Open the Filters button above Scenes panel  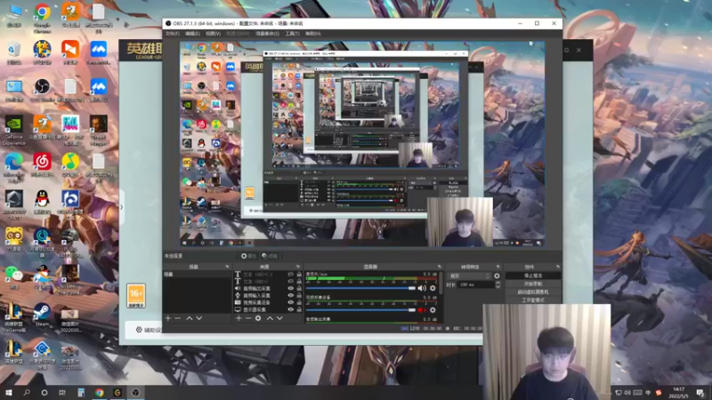coord(270,256)
